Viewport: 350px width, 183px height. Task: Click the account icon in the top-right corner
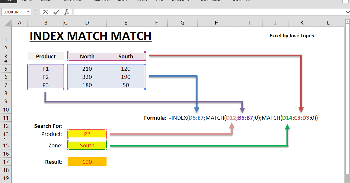click(x=345, y=1)
